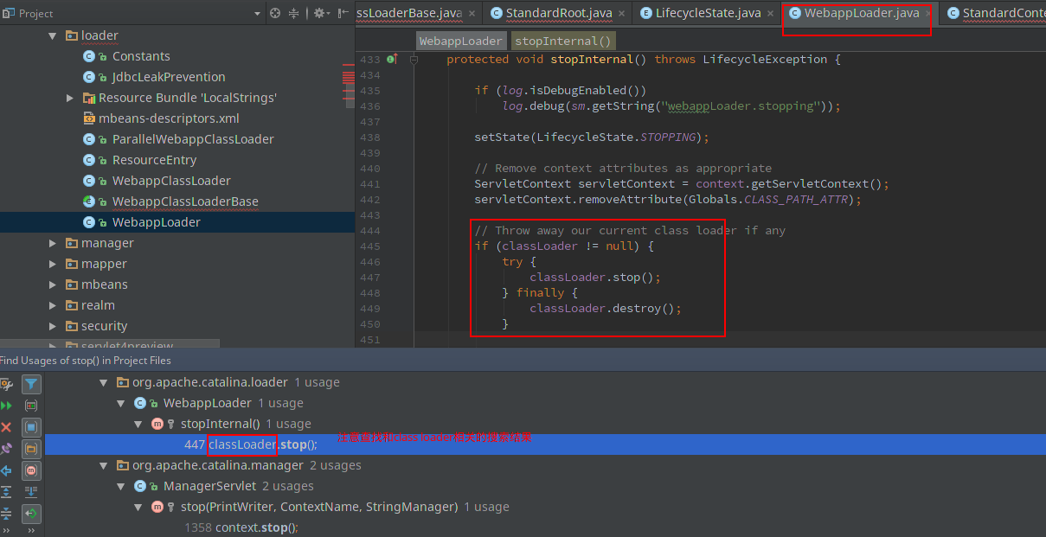This screenshot has width=1046, height=537.
Task: Click Scroll from Source crosshair icon
Action: [x=275, y=13]
